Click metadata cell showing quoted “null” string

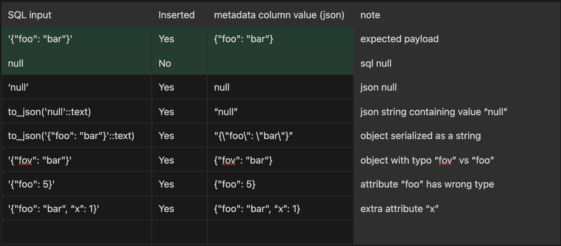pos(226,112)
